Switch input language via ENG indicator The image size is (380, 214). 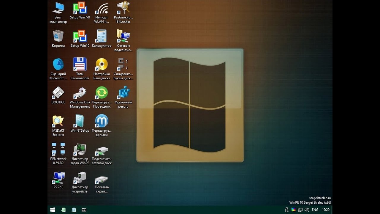[315, 210]
